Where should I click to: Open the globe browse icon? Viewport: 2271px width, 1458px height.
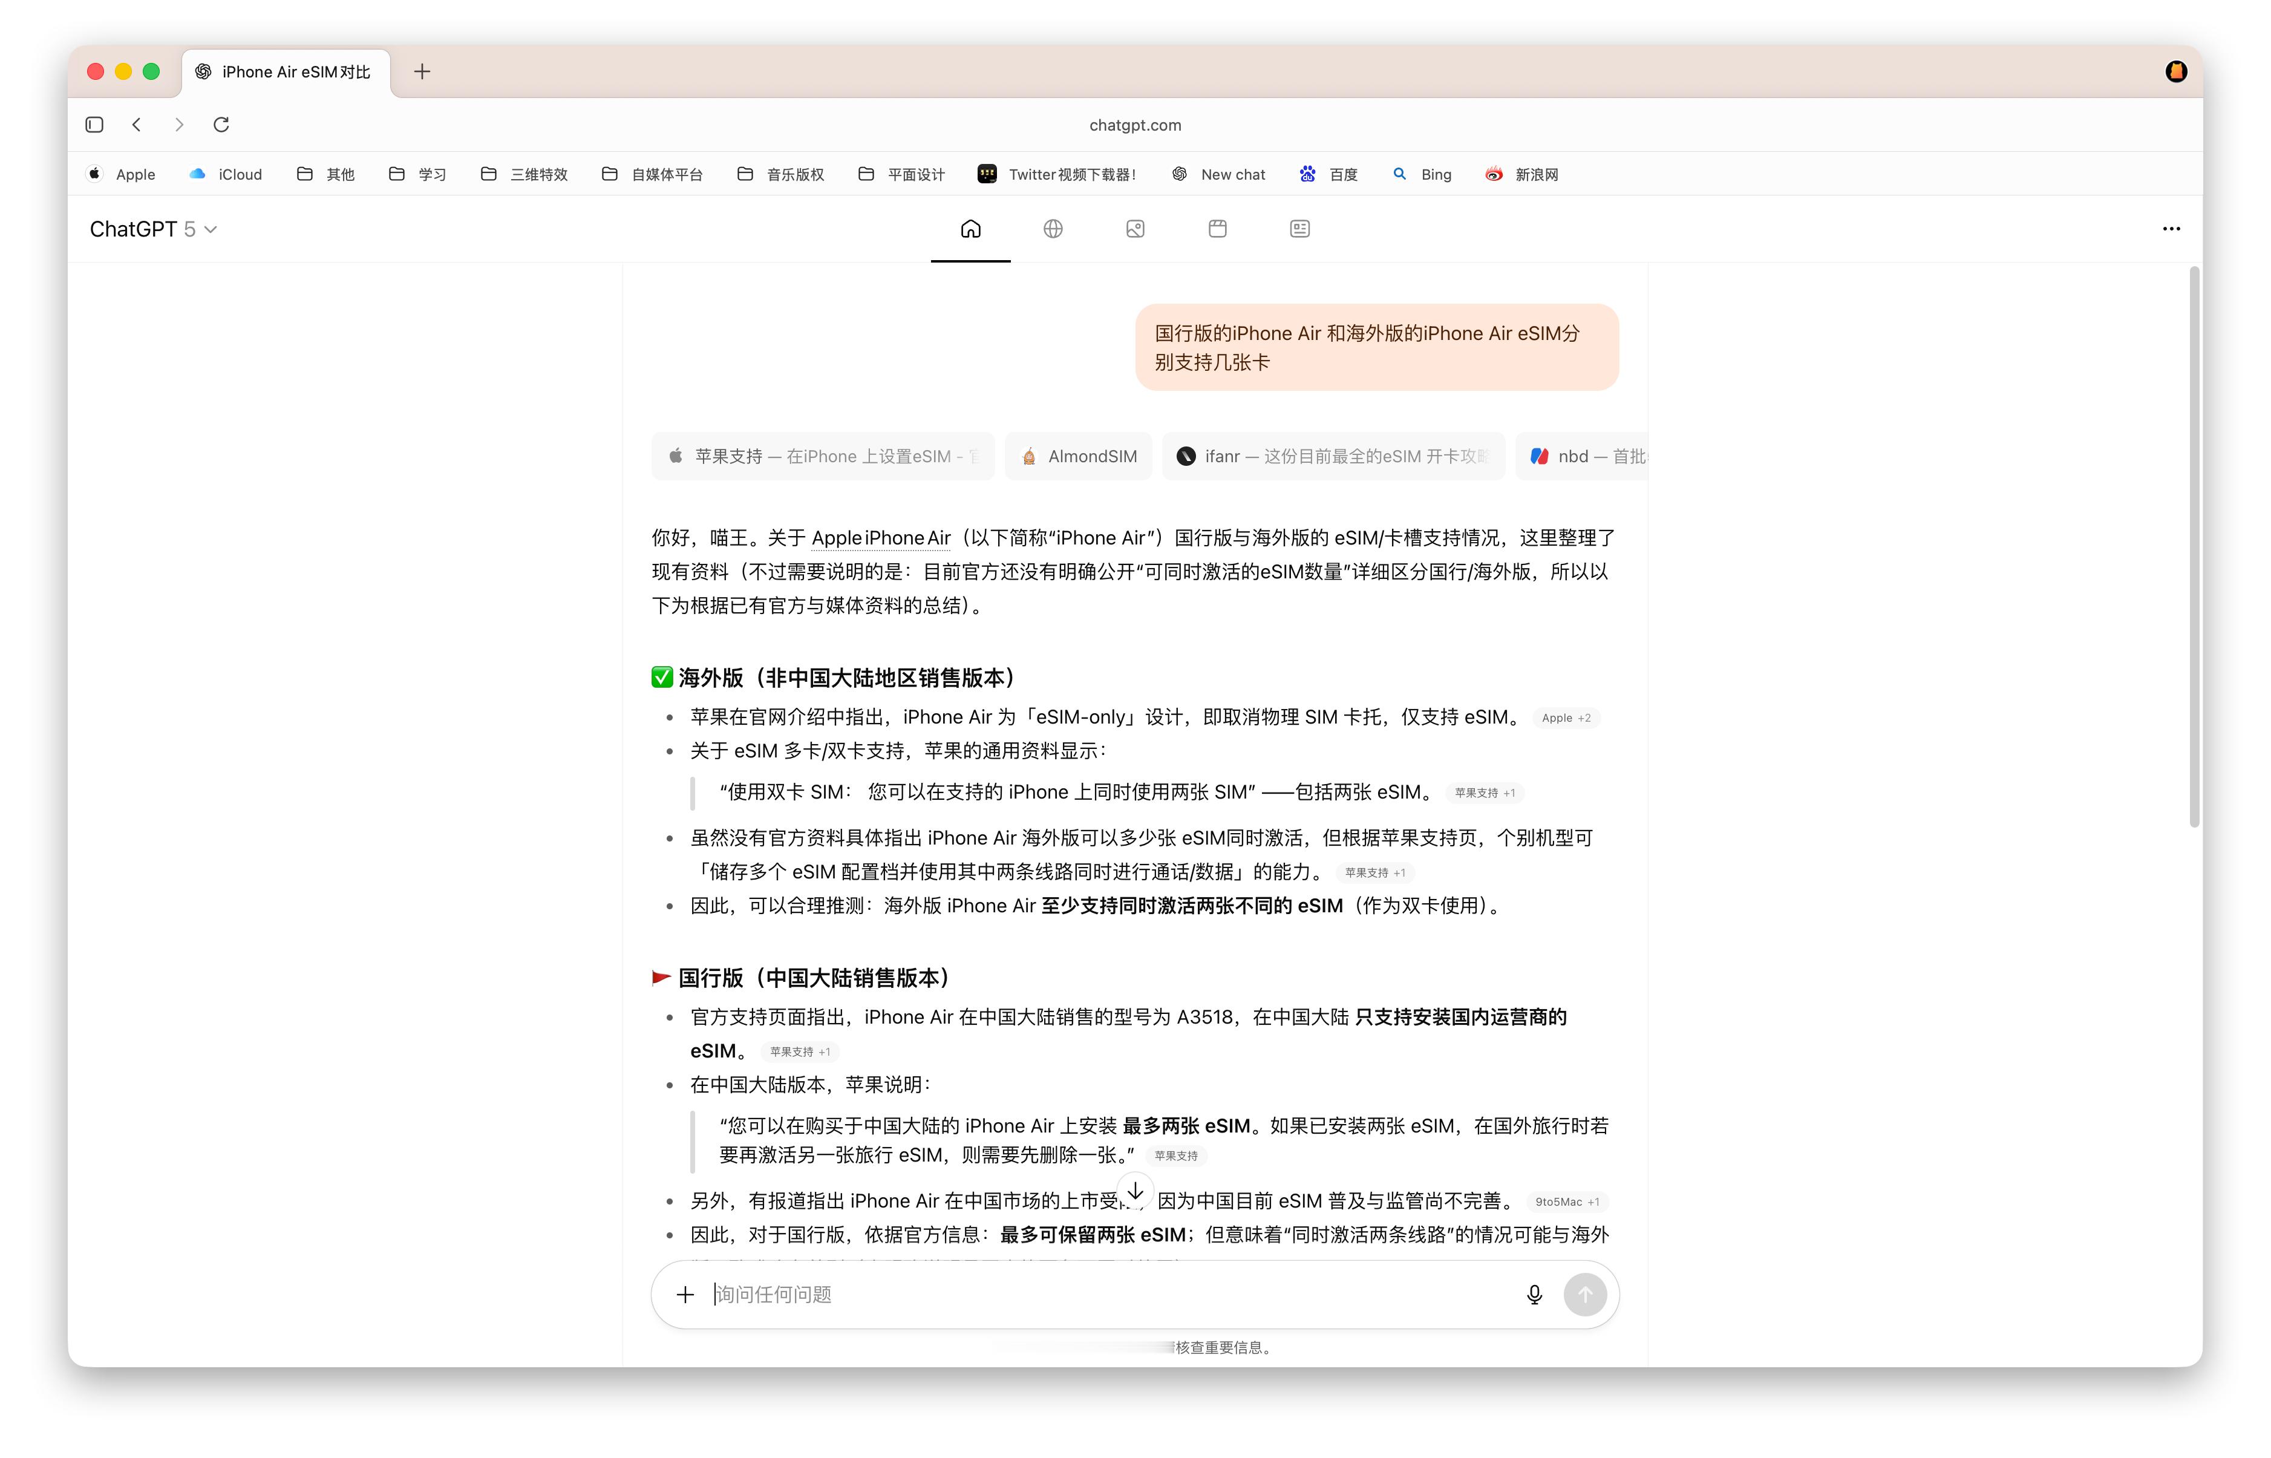(1053, 229)
